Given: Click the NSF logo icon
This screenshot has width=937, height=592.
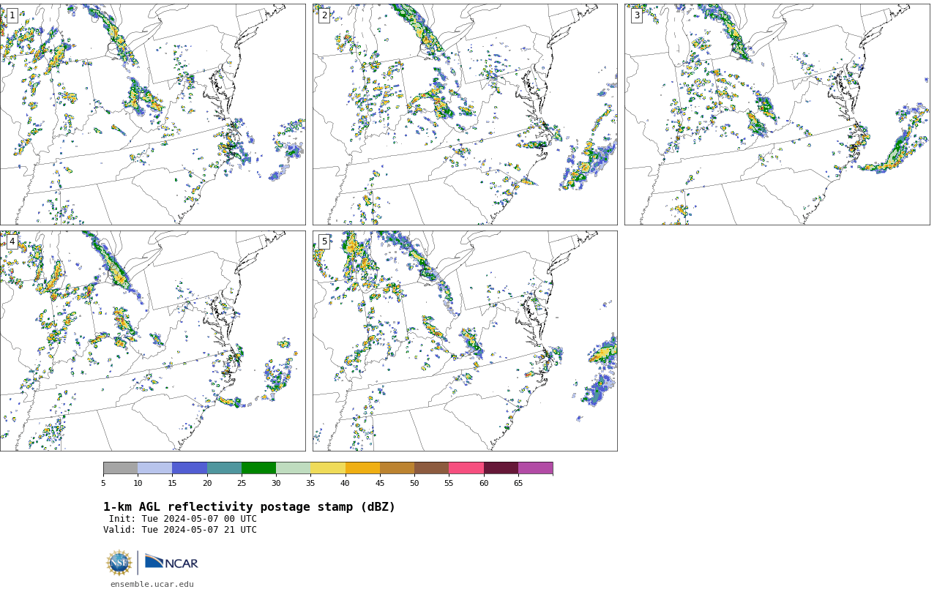Looking at the screenshot, I should (119, 563).
